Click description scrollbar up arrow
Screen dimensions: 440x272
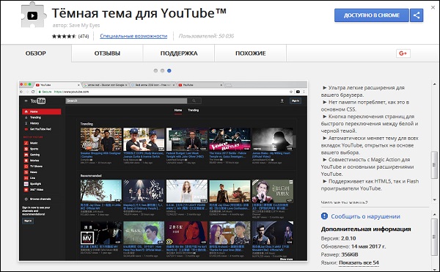(434, 84)
